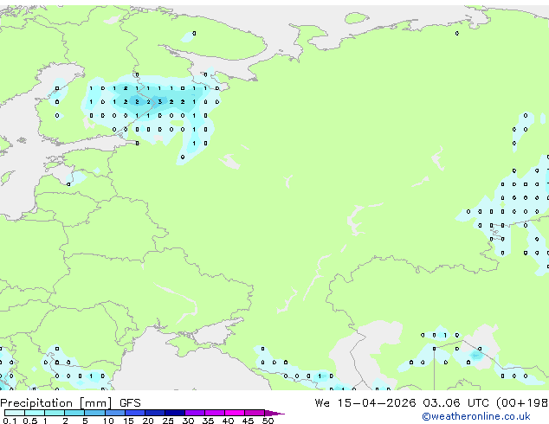
Task: Pick the purple swatch between 30 and 35
Action: coord(195,413)
